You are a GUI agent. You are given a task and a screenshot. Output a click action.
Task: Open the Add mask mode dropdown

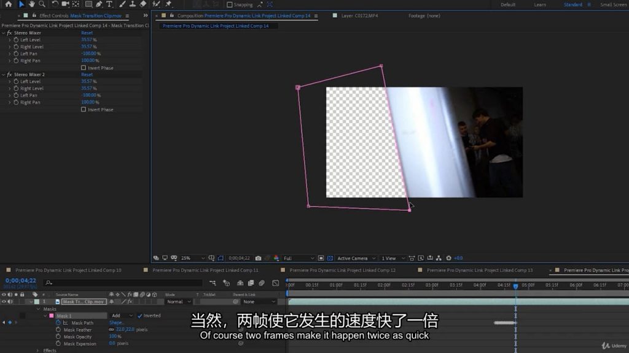click(122, 316)
